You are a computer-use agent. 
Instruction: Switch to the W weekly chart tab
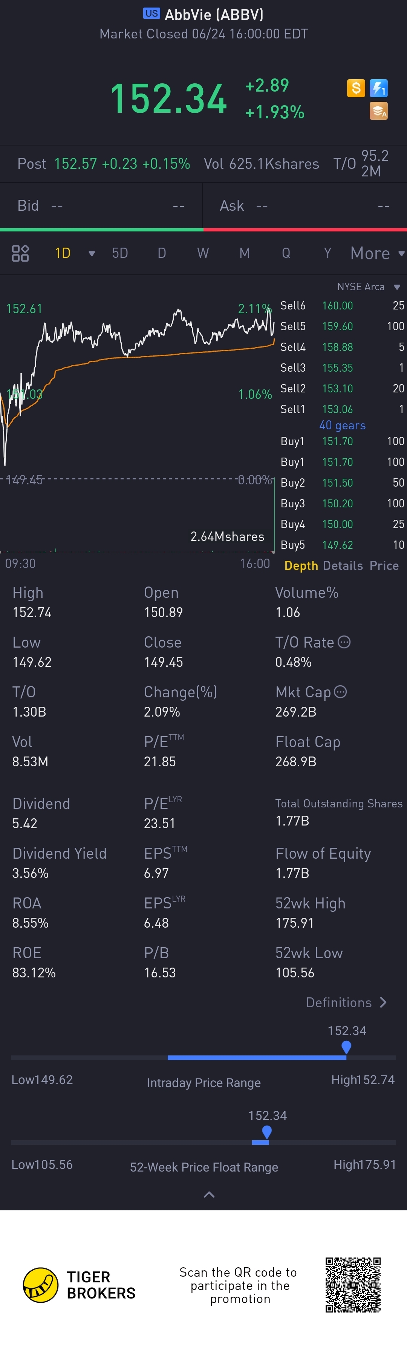203,253
